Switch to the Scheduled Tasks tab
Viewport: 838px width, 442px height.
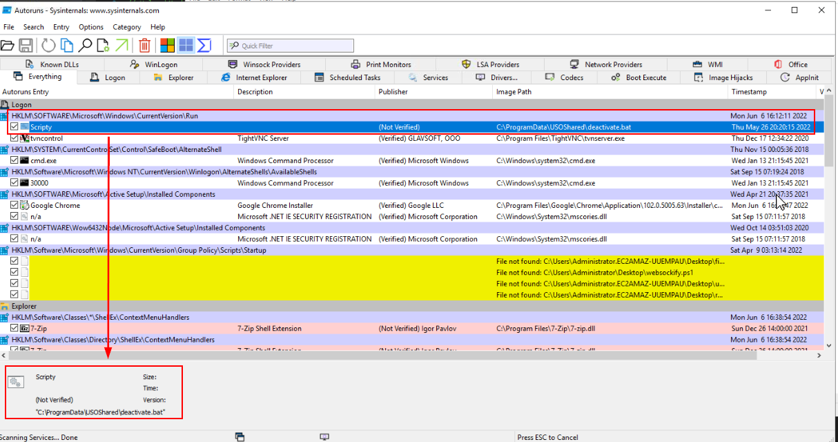(x=347, y=77)
